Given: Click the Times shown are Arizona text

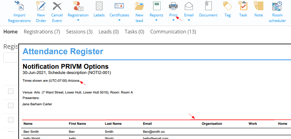Looking at the screenshot, I should [51, 81].
